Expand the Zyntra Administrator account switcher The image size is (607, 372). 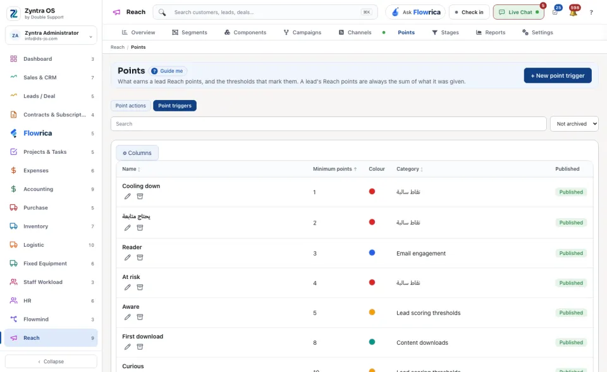(x=51, y=35)
